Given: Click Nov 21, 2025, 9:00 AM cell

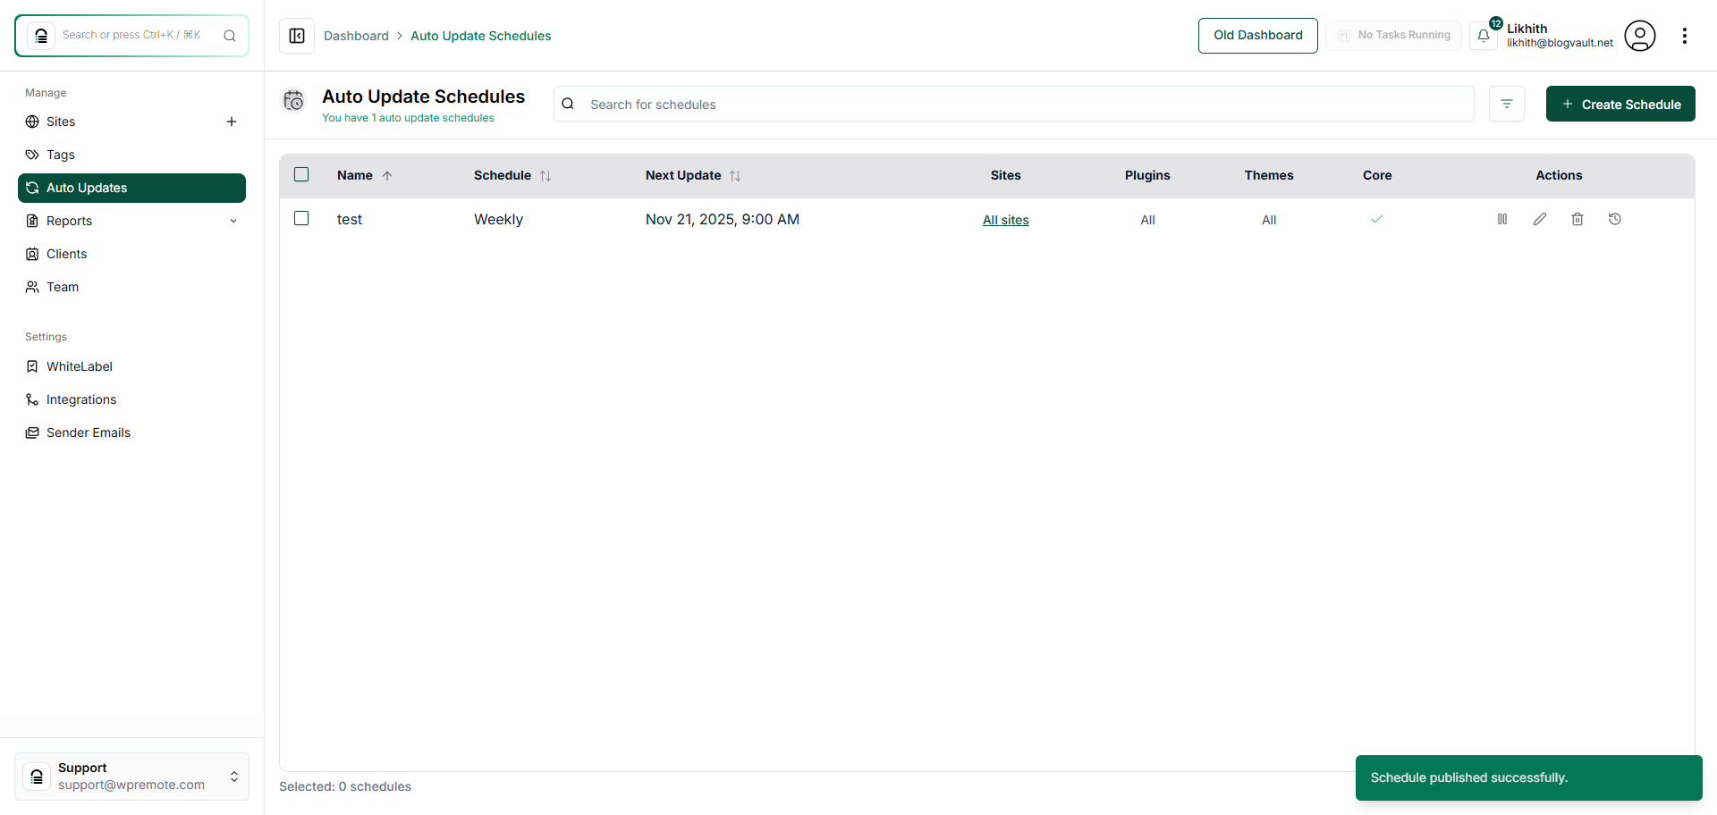Looking at the screenshot, I should click(x=723, y=220).
